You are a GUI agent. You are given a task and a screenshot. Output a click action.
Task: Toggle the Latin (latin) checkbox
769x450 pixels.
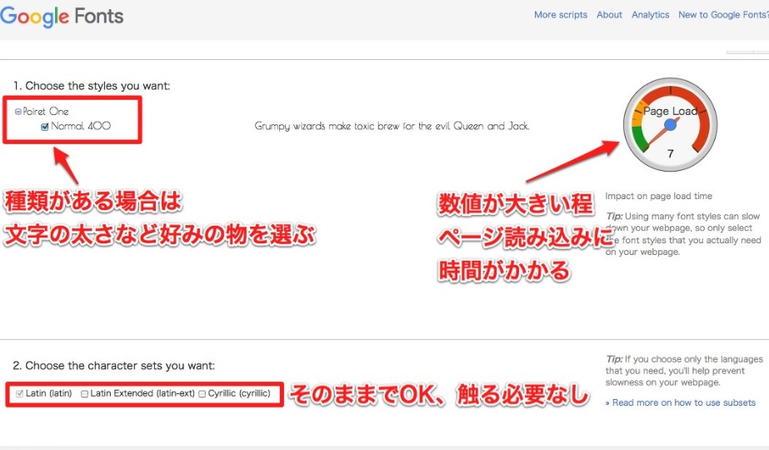[x=20, y=393]
